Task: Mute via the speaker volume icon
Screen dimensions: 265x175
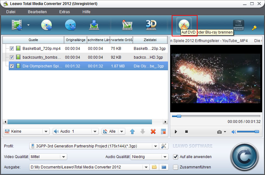Action: click(x=234, y=132)
